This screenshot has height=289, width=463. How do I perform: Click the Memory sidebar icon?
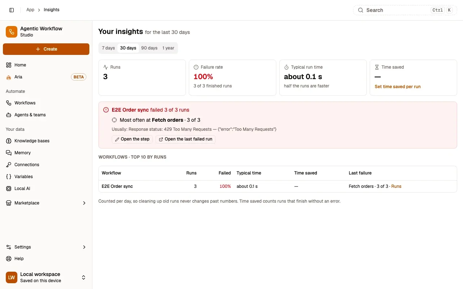coord(9,153)
